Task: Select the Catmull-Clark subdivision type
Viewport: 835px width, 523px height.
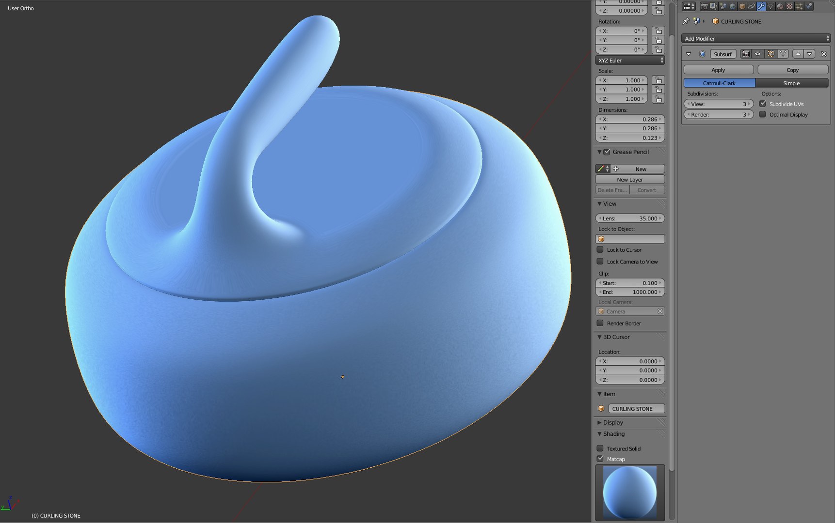Action: 720,83
